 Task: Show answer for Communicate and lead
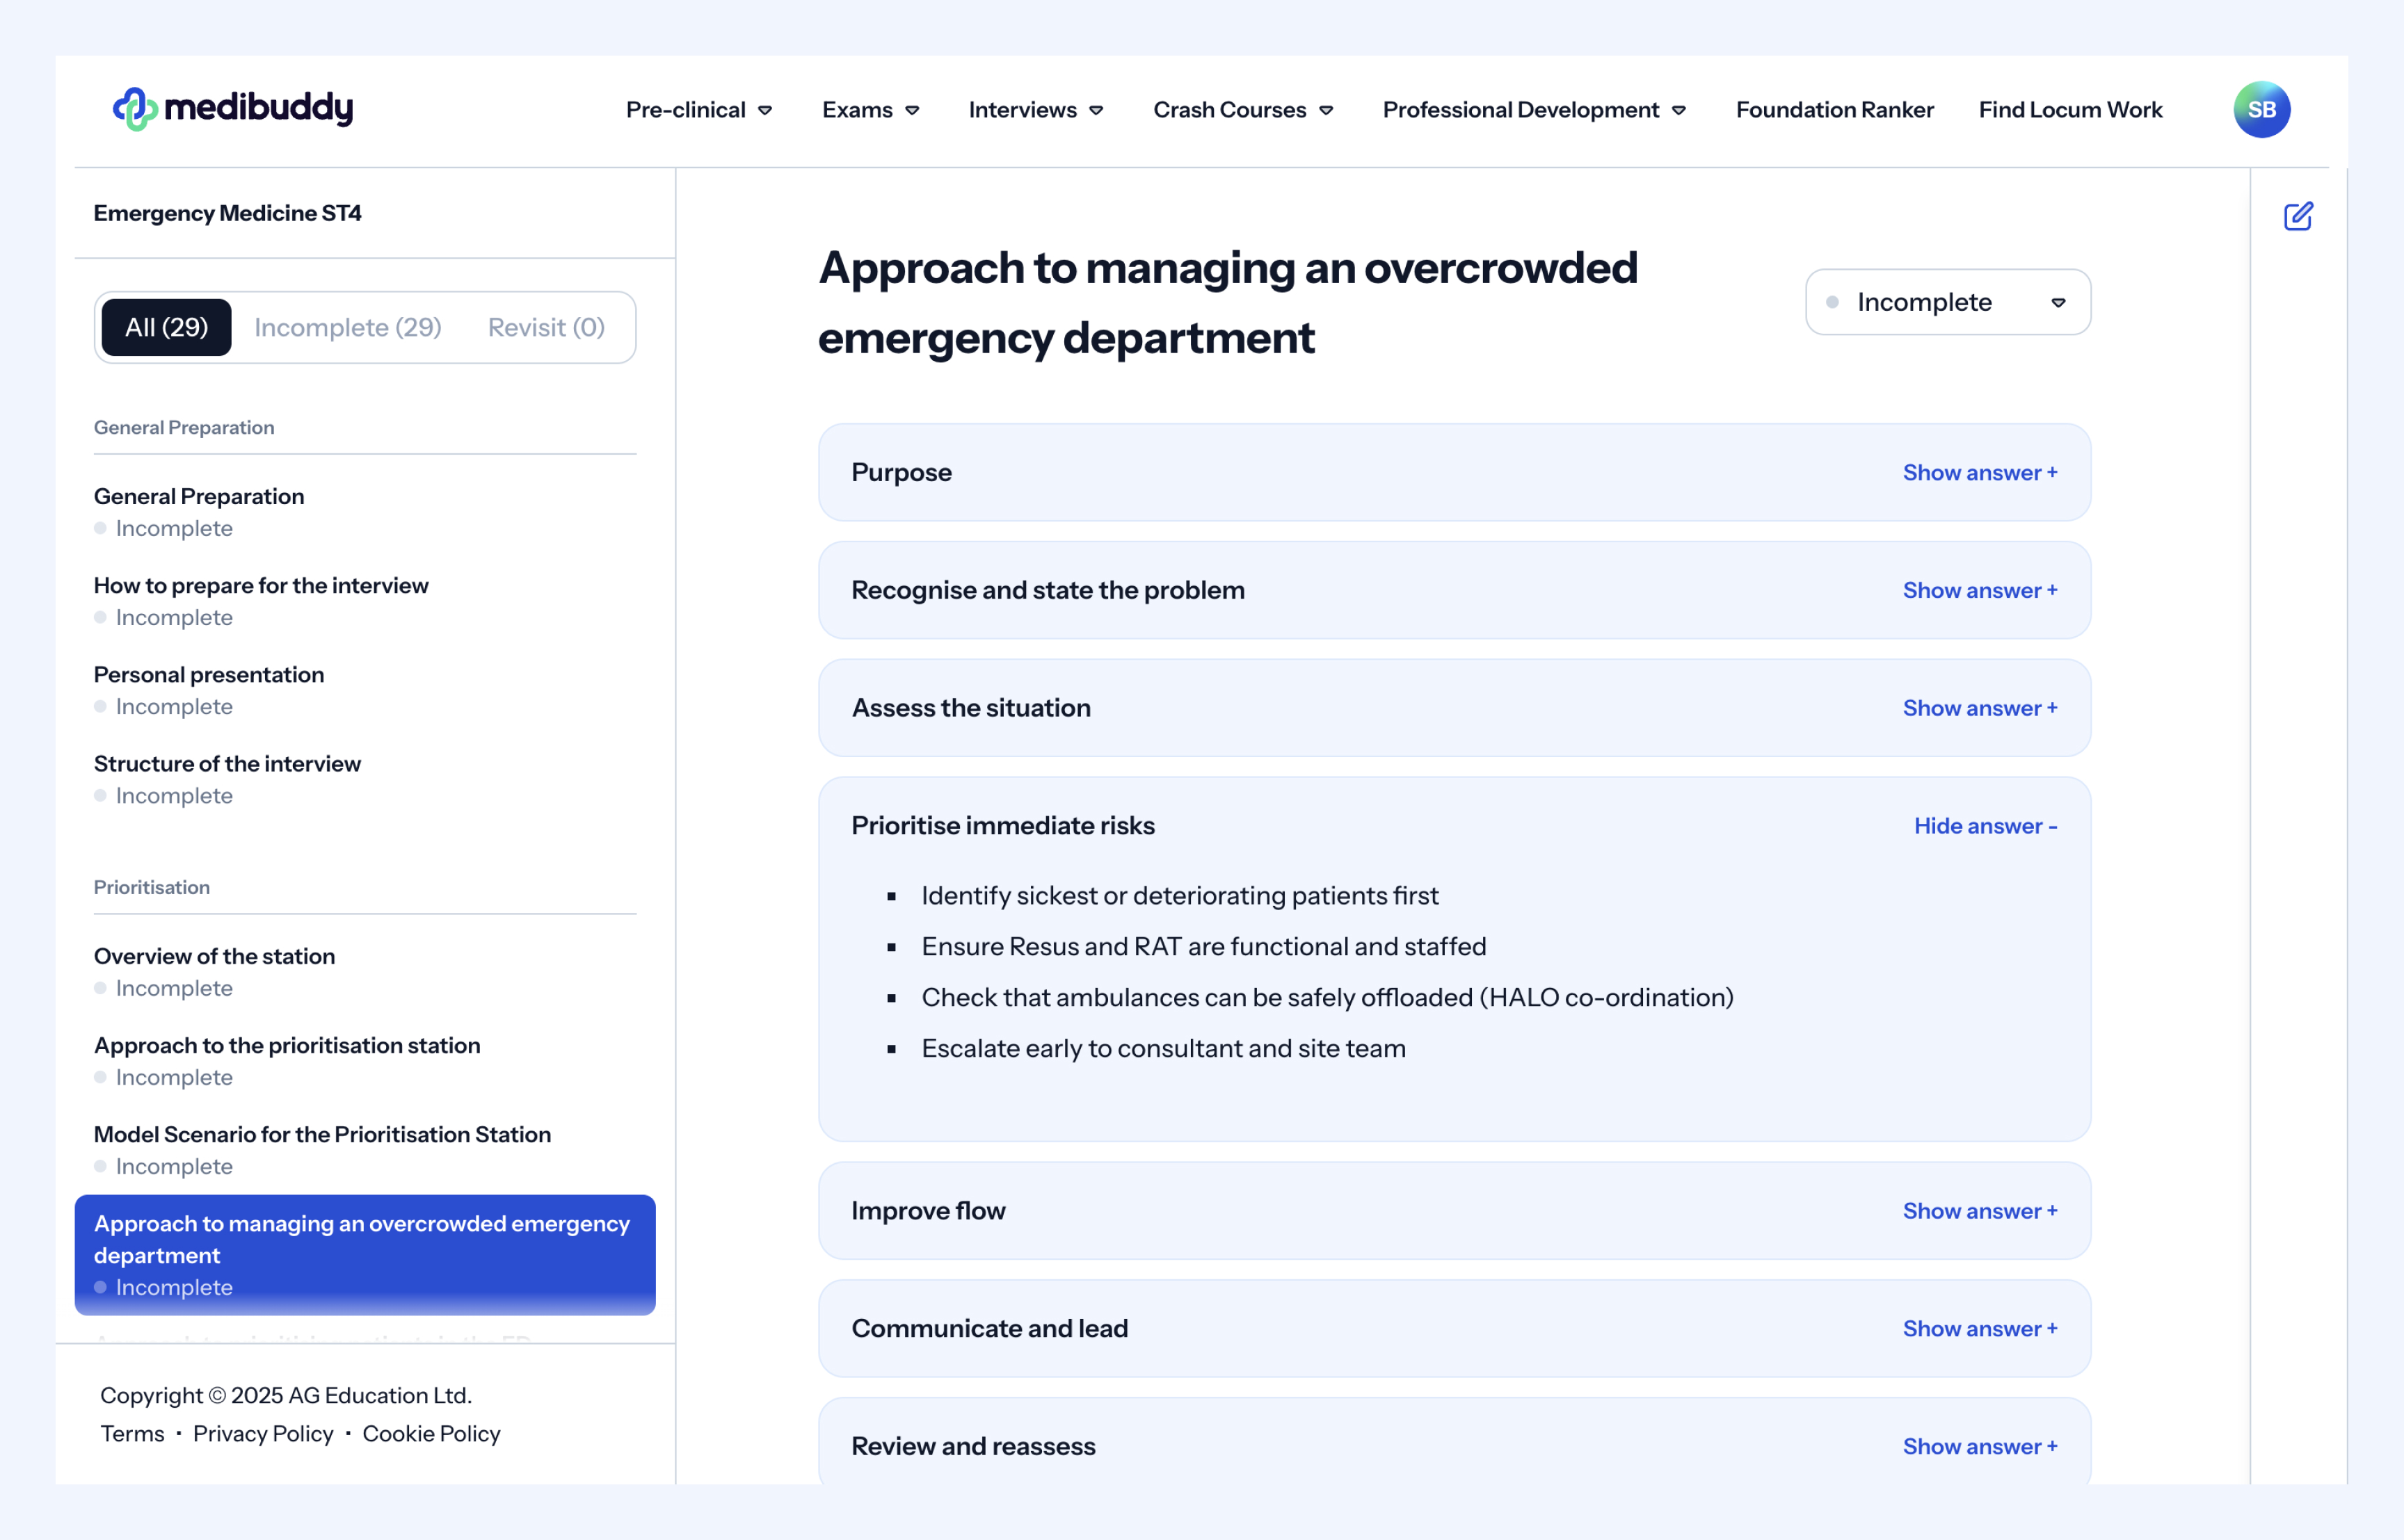coord(1979,1329)
